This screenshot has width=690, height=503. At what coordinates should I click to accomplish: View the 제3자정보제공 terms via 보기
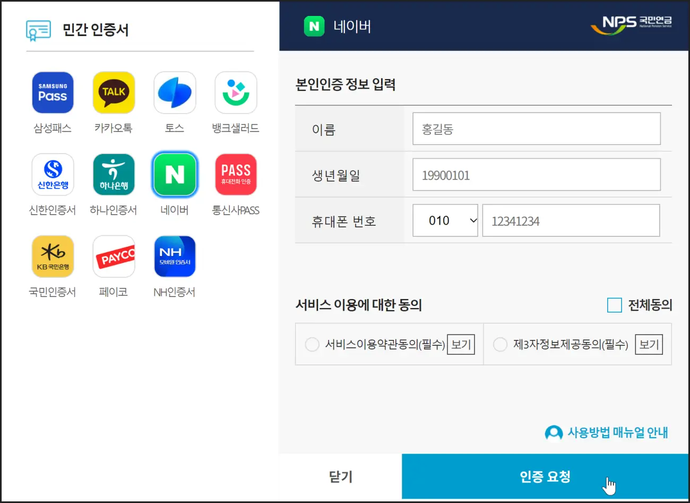click(649, 344)
